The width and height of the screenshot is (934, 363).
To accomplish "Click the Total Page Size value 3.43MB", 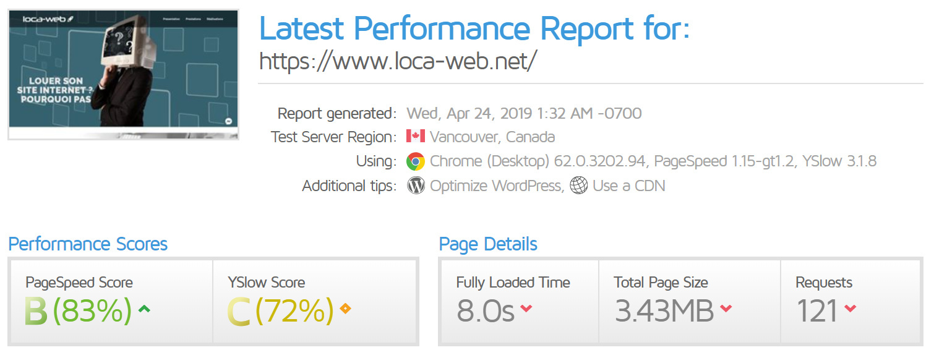I will coord(664,311).
